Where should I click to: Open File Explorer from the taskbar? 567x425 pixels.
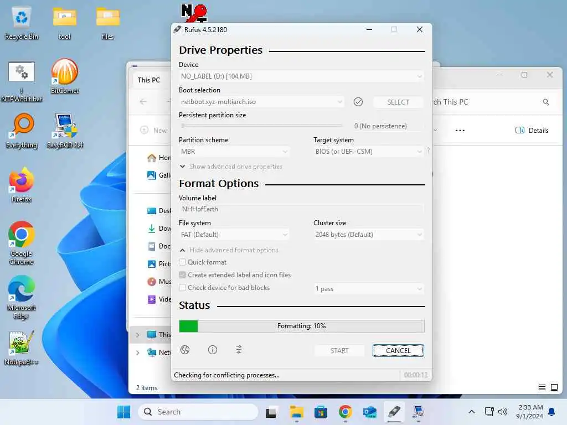point(297,412)
